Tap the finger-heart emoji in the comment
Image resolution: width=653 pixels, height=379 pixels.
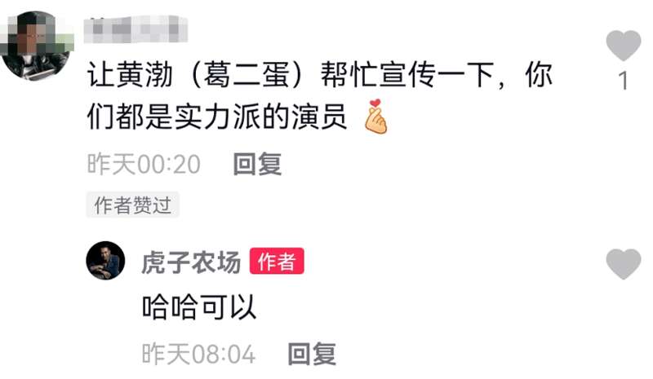[375, 117]
